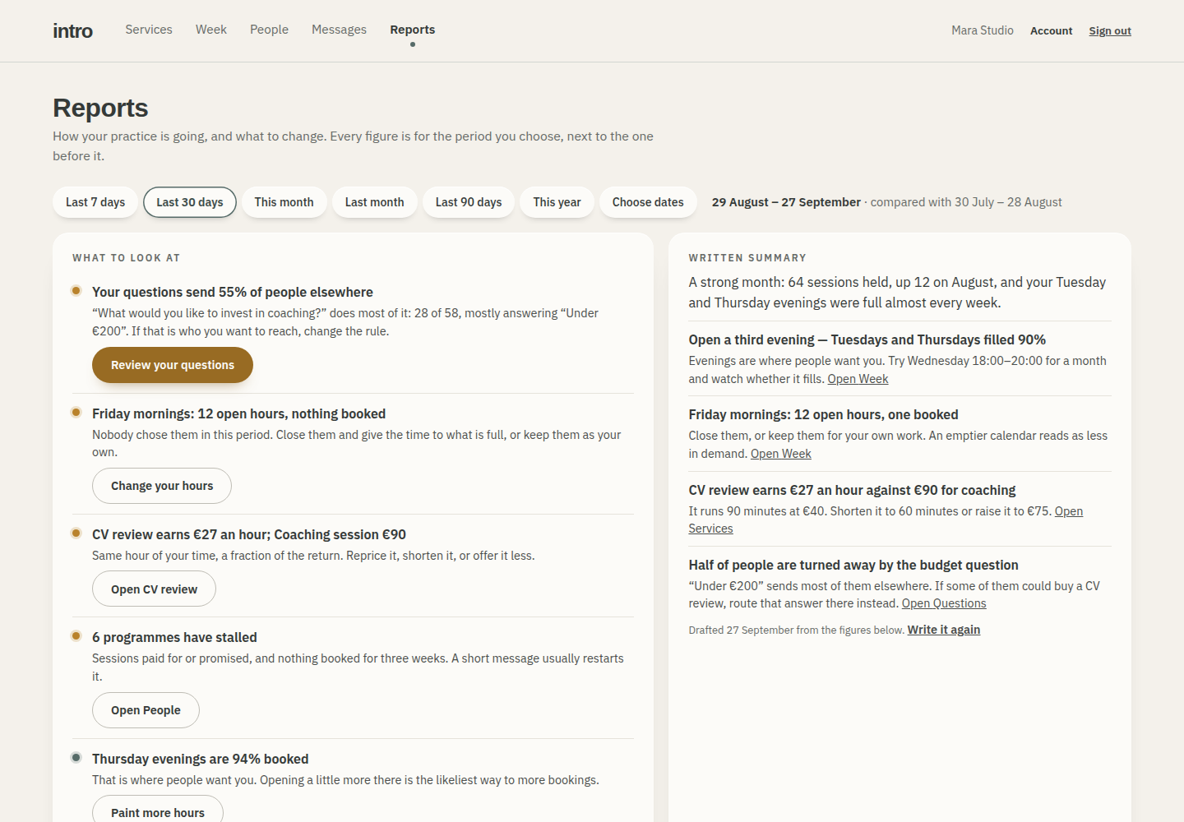The image size is (1184, 822).
Task: Click amber dot beside Friday mornings insight
Action: point(76,412)
